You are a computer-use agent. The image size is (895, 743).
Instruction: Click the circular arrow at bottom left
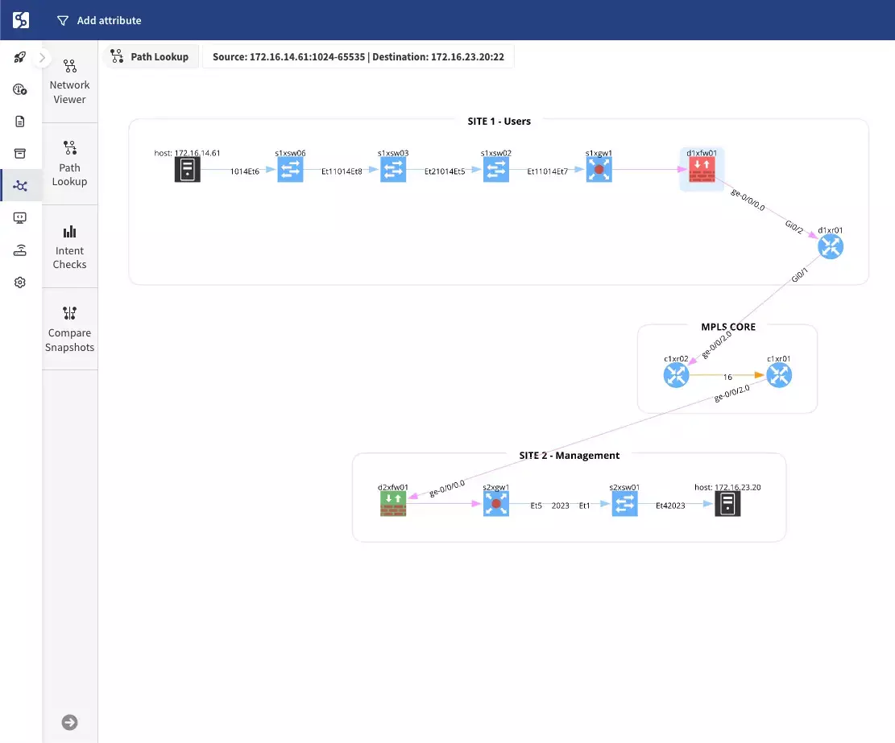click(69, 722)
